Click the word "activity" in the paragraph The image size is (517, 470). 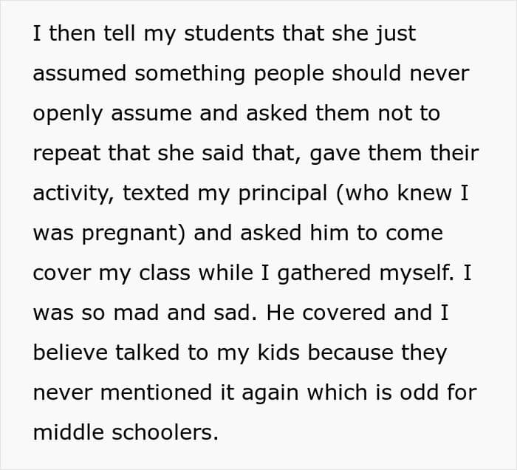tap(72, 194)
